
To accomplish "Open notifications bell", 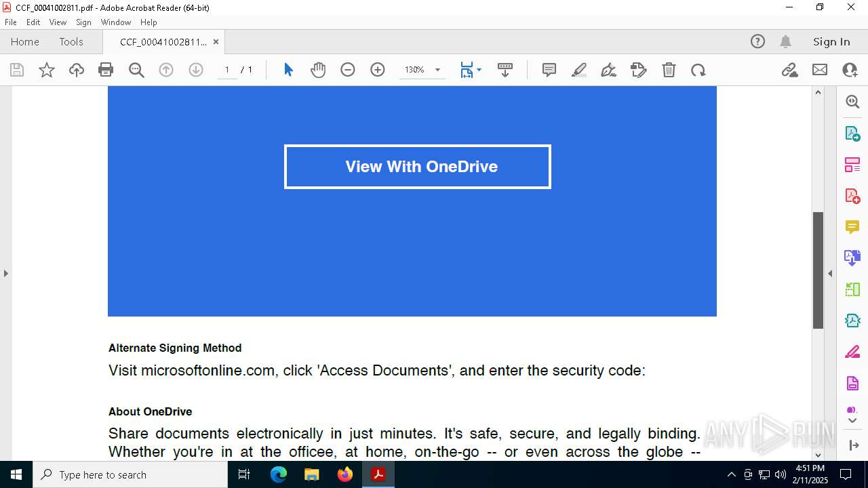I will [786, 41].
